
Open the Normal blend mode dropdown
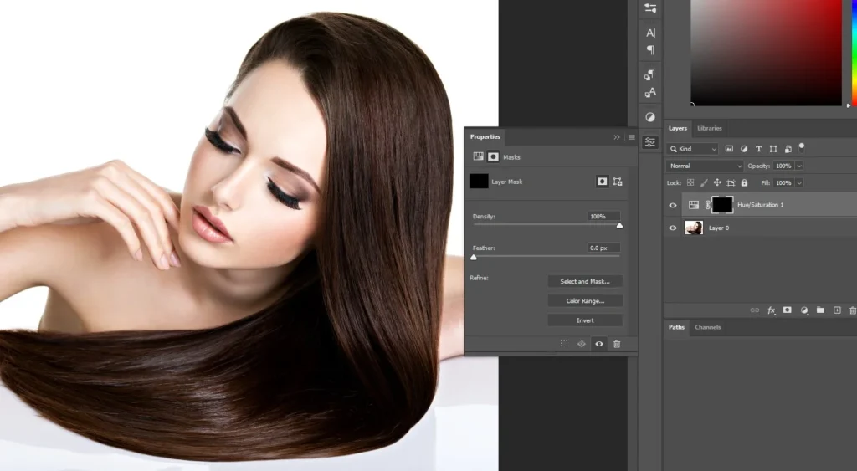point(705,166)
